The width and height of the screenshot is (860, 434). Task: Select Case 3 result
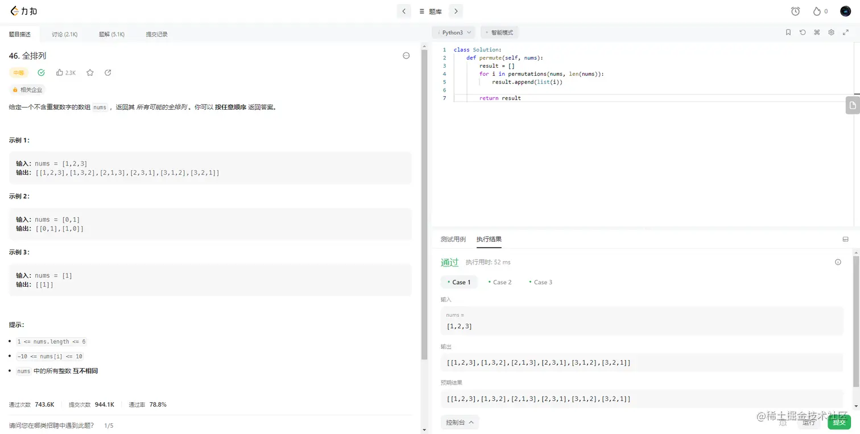(x=540, y=282)
